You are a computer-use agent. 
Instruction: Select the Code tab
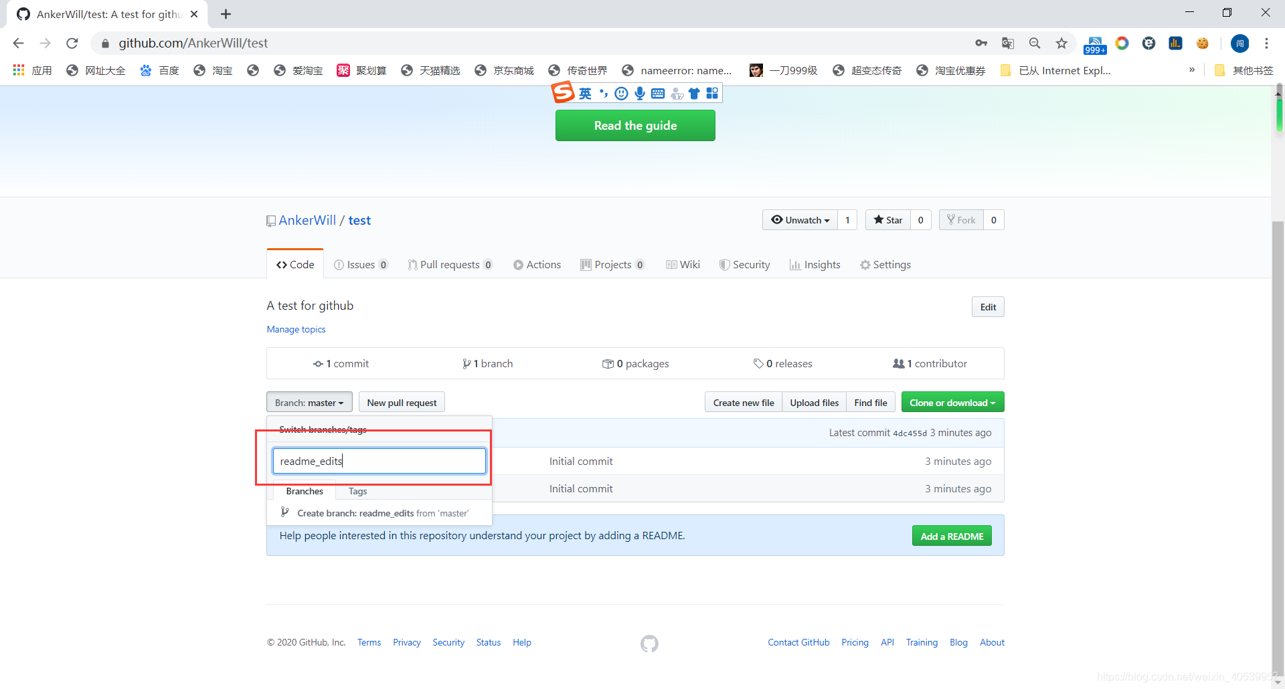[x=295, y=264]
